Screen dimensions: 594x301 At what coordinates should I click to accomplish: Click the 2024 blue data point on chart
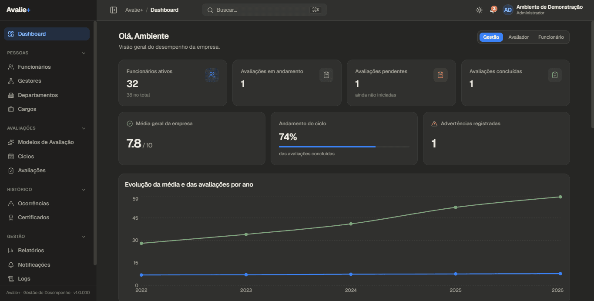click(351, 274)
